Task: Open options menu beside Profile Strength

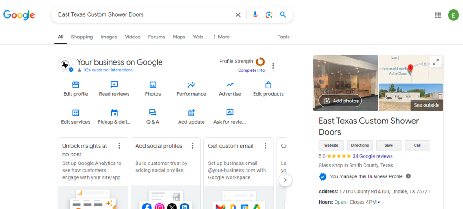Action: point(273,66)
